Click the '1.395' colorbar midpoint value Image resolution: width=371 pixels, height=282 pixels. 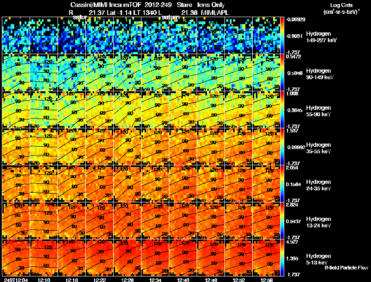click(x=292, y=259)
